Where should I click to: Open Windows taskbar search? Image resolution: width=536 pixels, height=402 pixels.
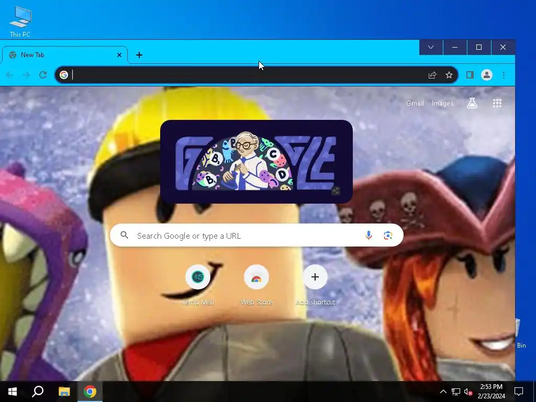pos(38,392)
